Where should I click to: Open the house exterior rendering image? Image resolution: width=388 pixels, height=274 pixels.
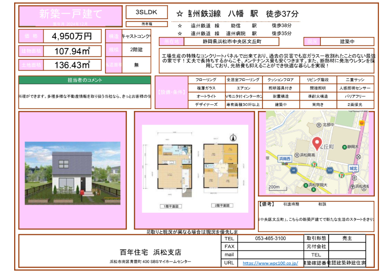(x=73, y=173)
